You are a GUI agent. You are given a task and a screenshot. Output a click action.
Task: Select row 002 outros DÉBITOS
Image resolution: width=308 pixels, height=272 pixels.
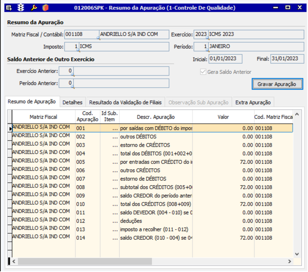point(152,137)
